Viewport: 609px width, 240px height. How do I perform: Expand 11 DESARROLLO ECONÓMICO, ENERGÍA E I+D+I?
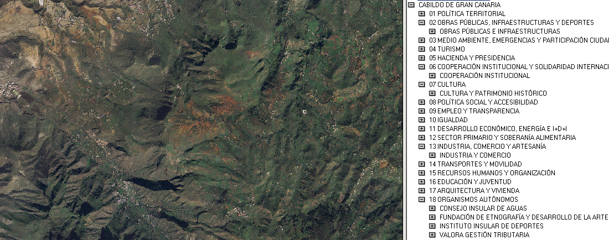422,129
